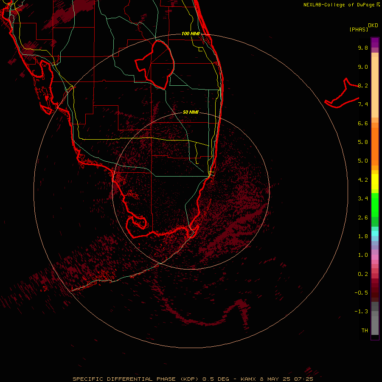The height and width of the screenshot is (382, 382).
Task: Click the DKD units label above the legend
Action: [x=373, y=25]
